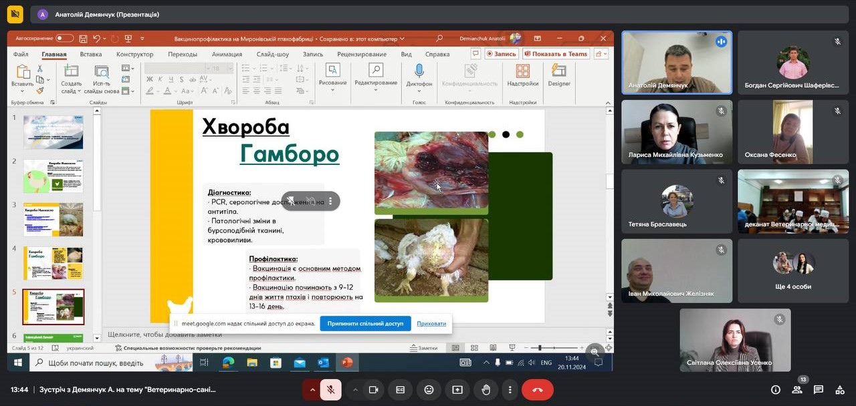856x406 pixels.
Task: Check the Специальные возможности accessibility recommendations
Action: pyautogui.click(x=188, y=348)
